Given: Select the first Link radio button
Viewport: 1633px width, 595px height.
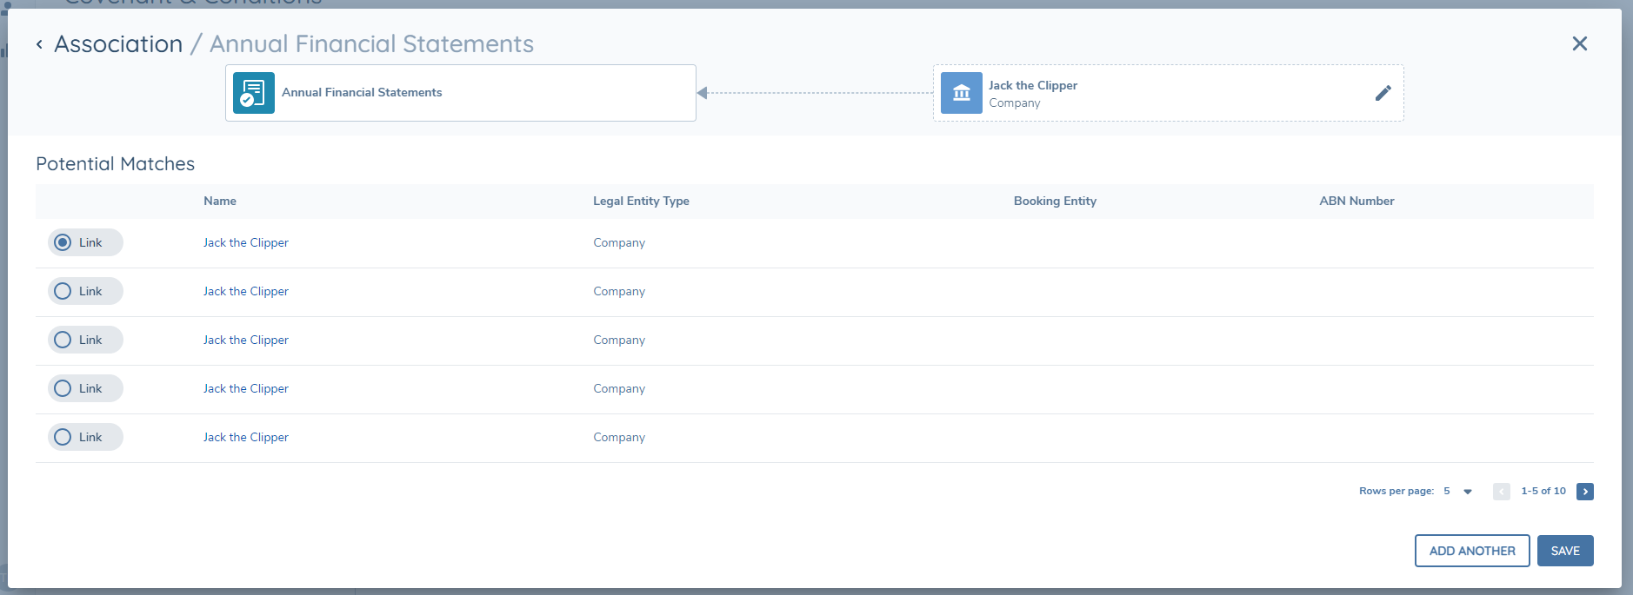Looking at the screenshot, I should tap(63, 242).
